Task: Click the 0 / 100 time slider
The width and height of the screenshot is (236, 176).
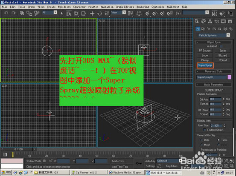Action: coord(18,149)
